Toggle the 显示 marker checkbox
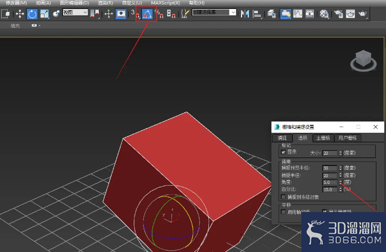Image resolution: width=386 pixels, height=252 pixels. pyautogui.click(x=283, y=152)
